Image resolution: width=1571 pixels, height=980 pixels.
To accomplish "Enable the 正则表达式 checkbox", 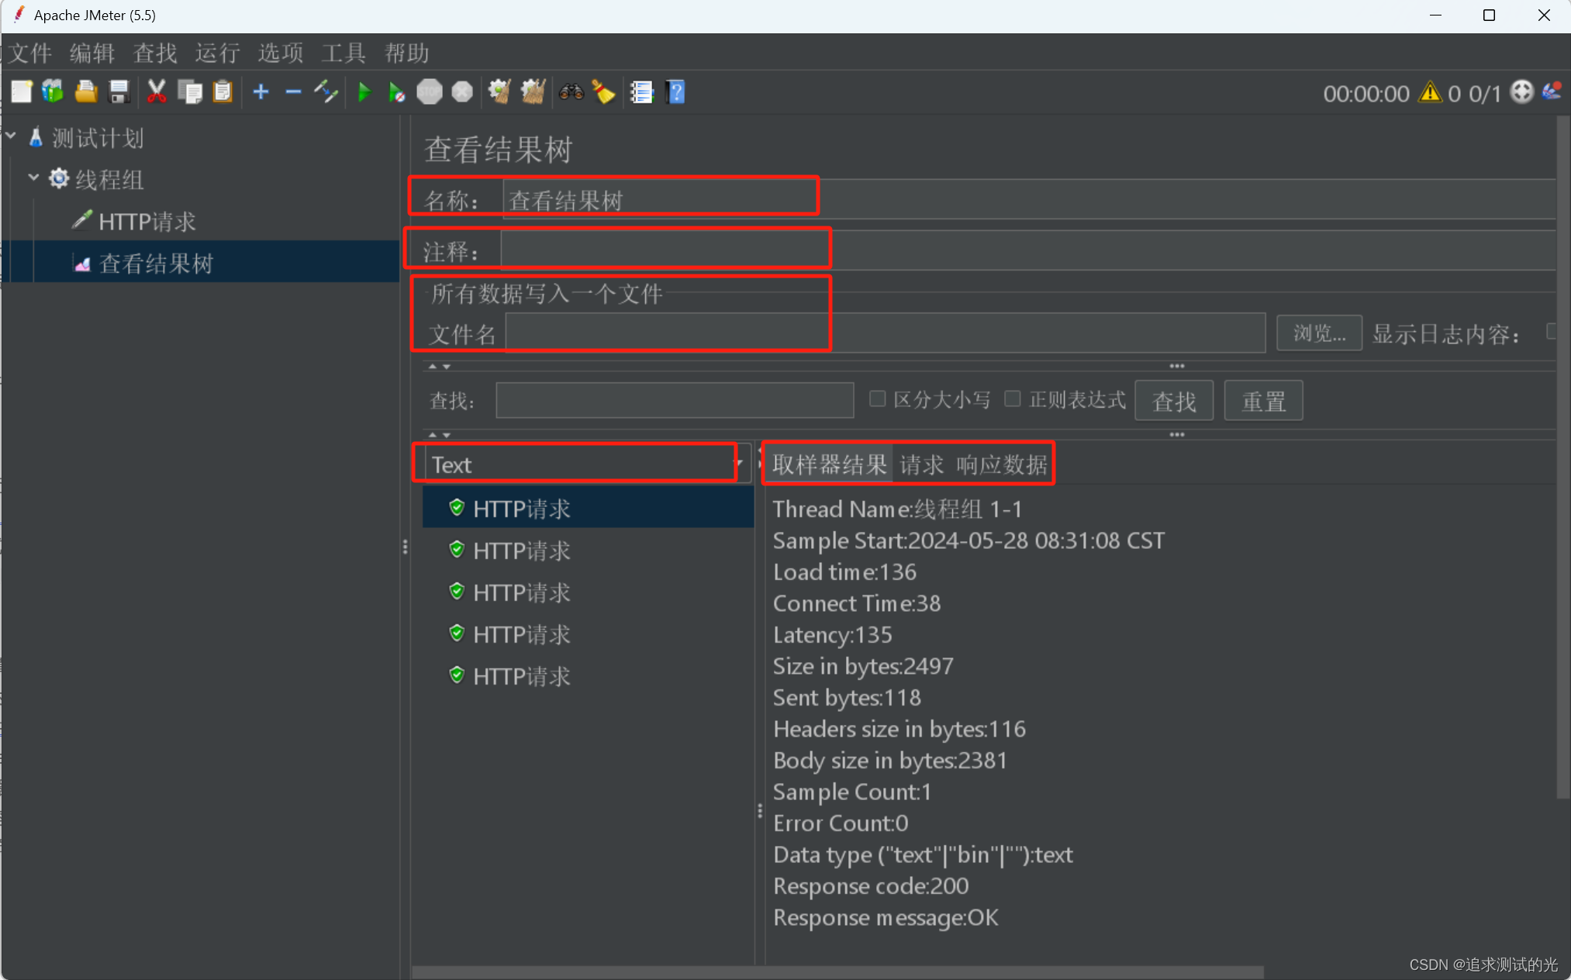I will [1012, 399].
